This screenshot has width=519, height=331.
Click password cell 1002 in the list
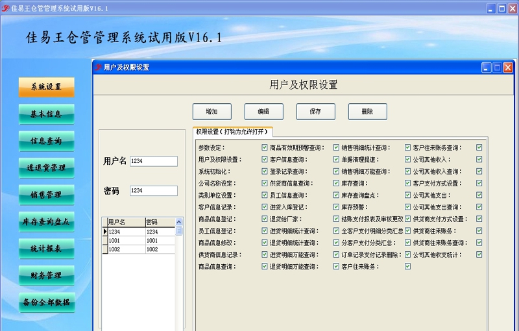coord(160,249)
